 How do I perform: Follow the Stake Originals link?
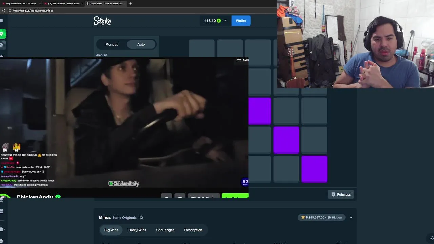[x=124, y=218]
